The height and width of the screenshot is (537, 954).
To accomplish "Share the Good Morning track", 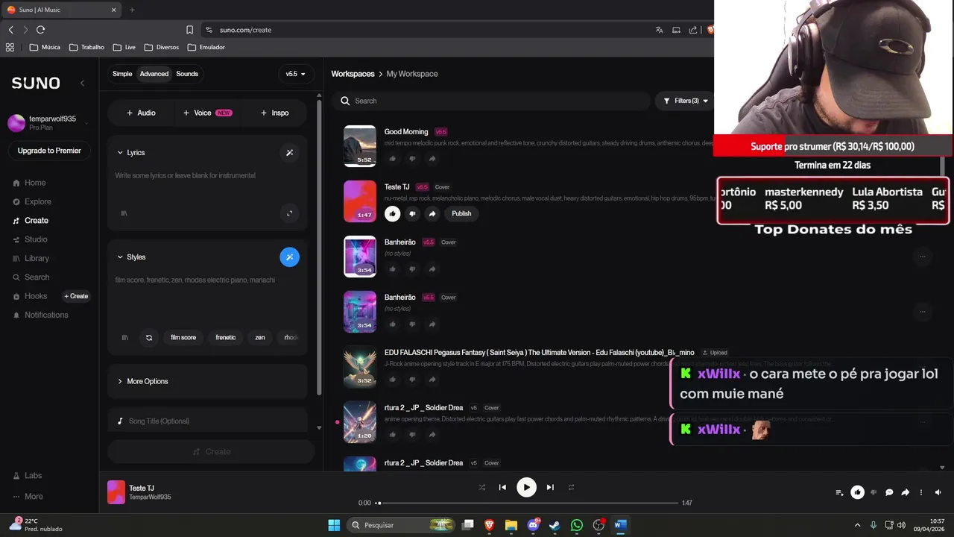I will click(432, 158).
